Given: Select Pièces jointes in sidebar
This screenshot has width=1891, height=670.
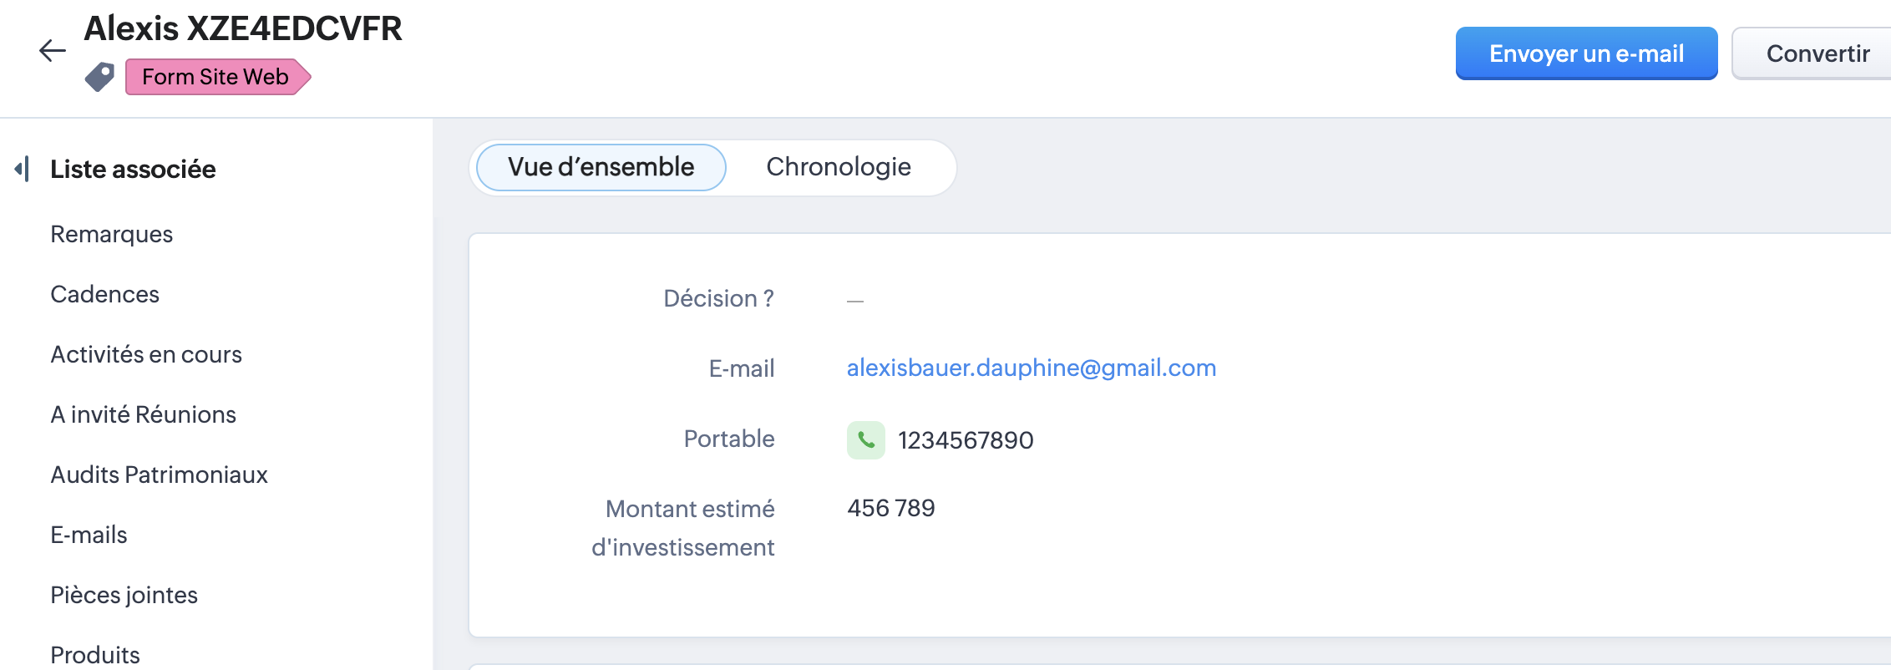Looking at the screenshot, I should (x=124, y=596).
